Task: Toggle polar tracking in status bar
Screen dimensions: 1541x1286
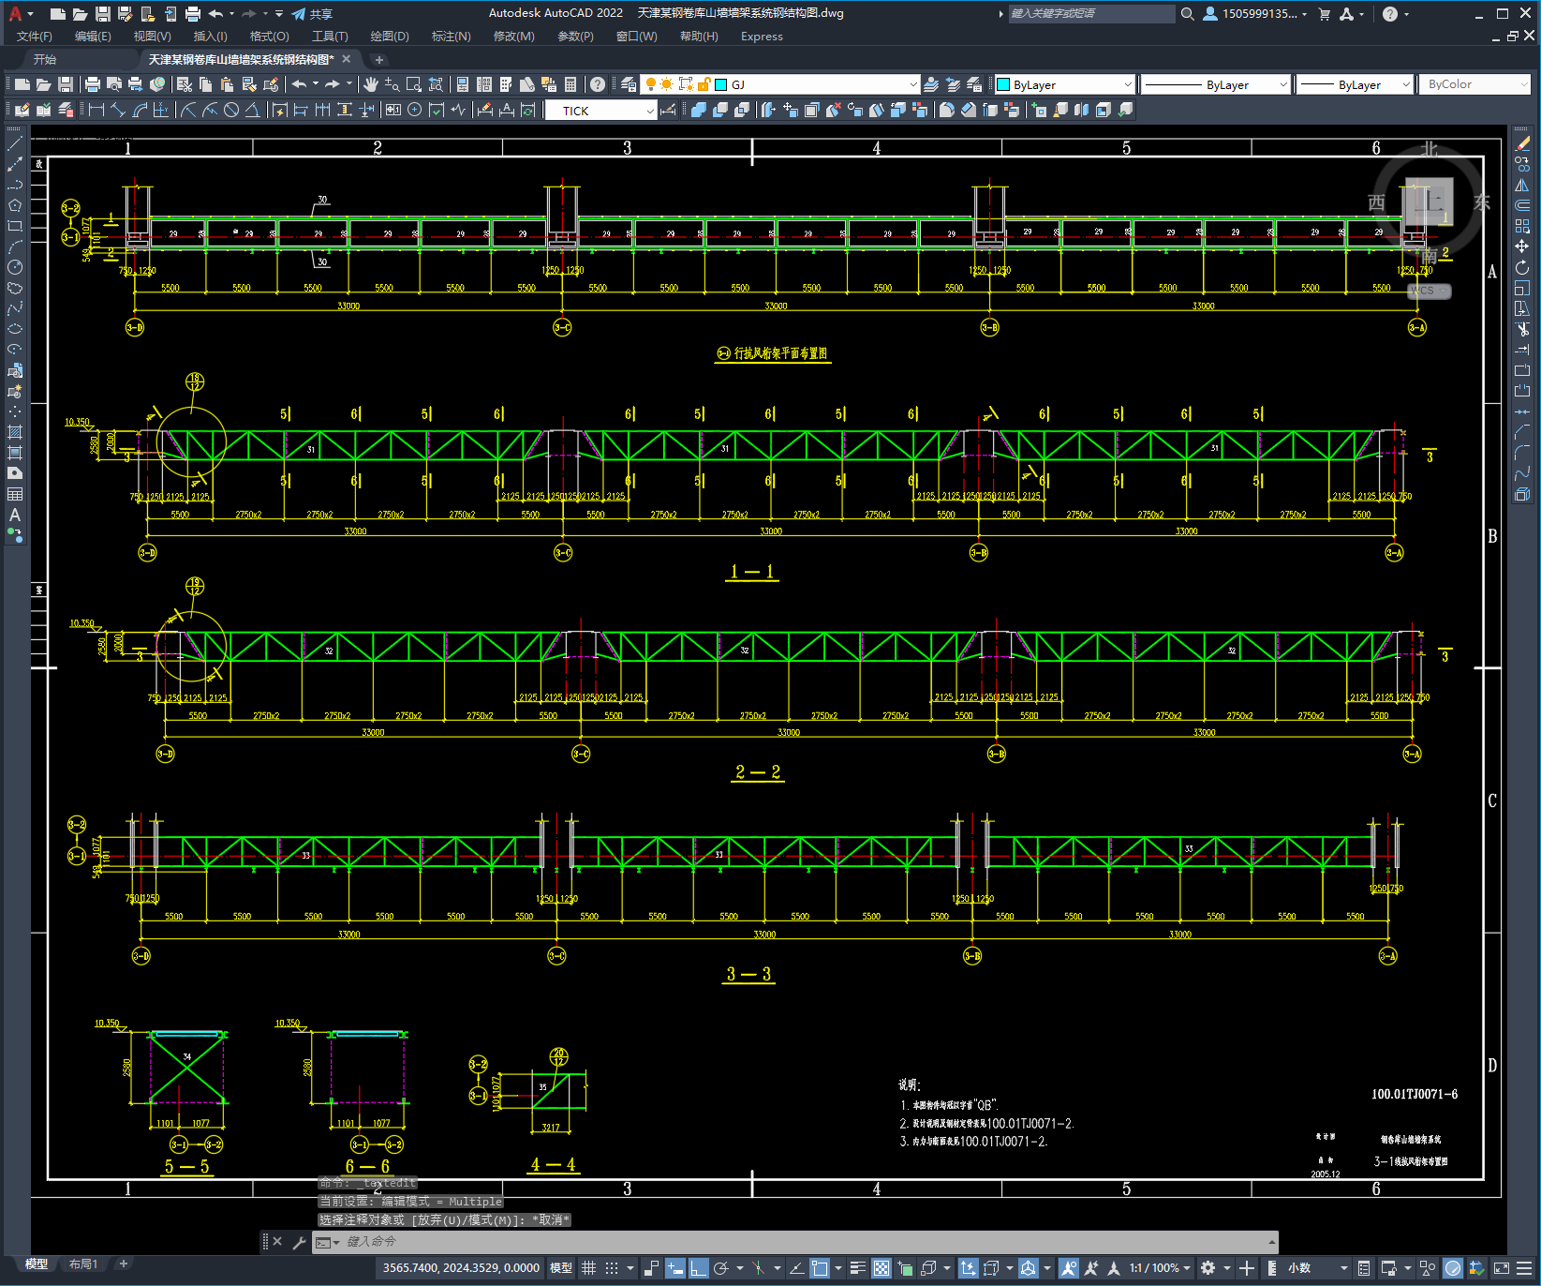Action: (x=721, y=1268)
